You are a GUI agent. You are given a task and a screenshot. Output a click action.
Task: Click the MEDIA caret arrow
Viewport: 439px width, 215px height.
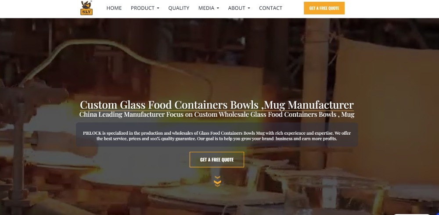point(218,8)
